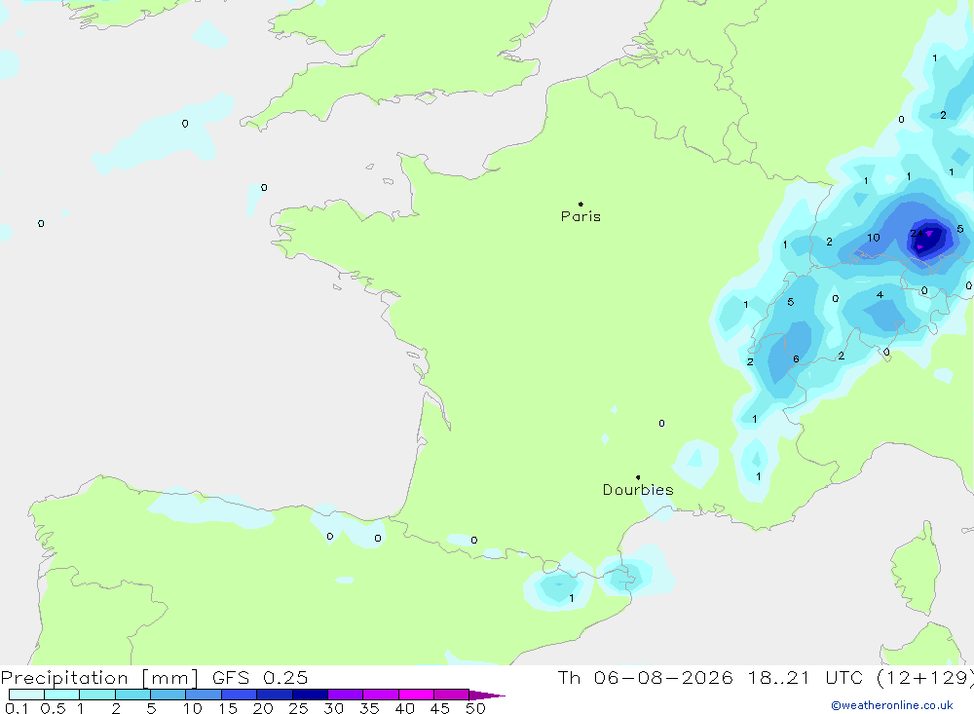Click the 25–30 mm dark navy swatch

point(310,695)
